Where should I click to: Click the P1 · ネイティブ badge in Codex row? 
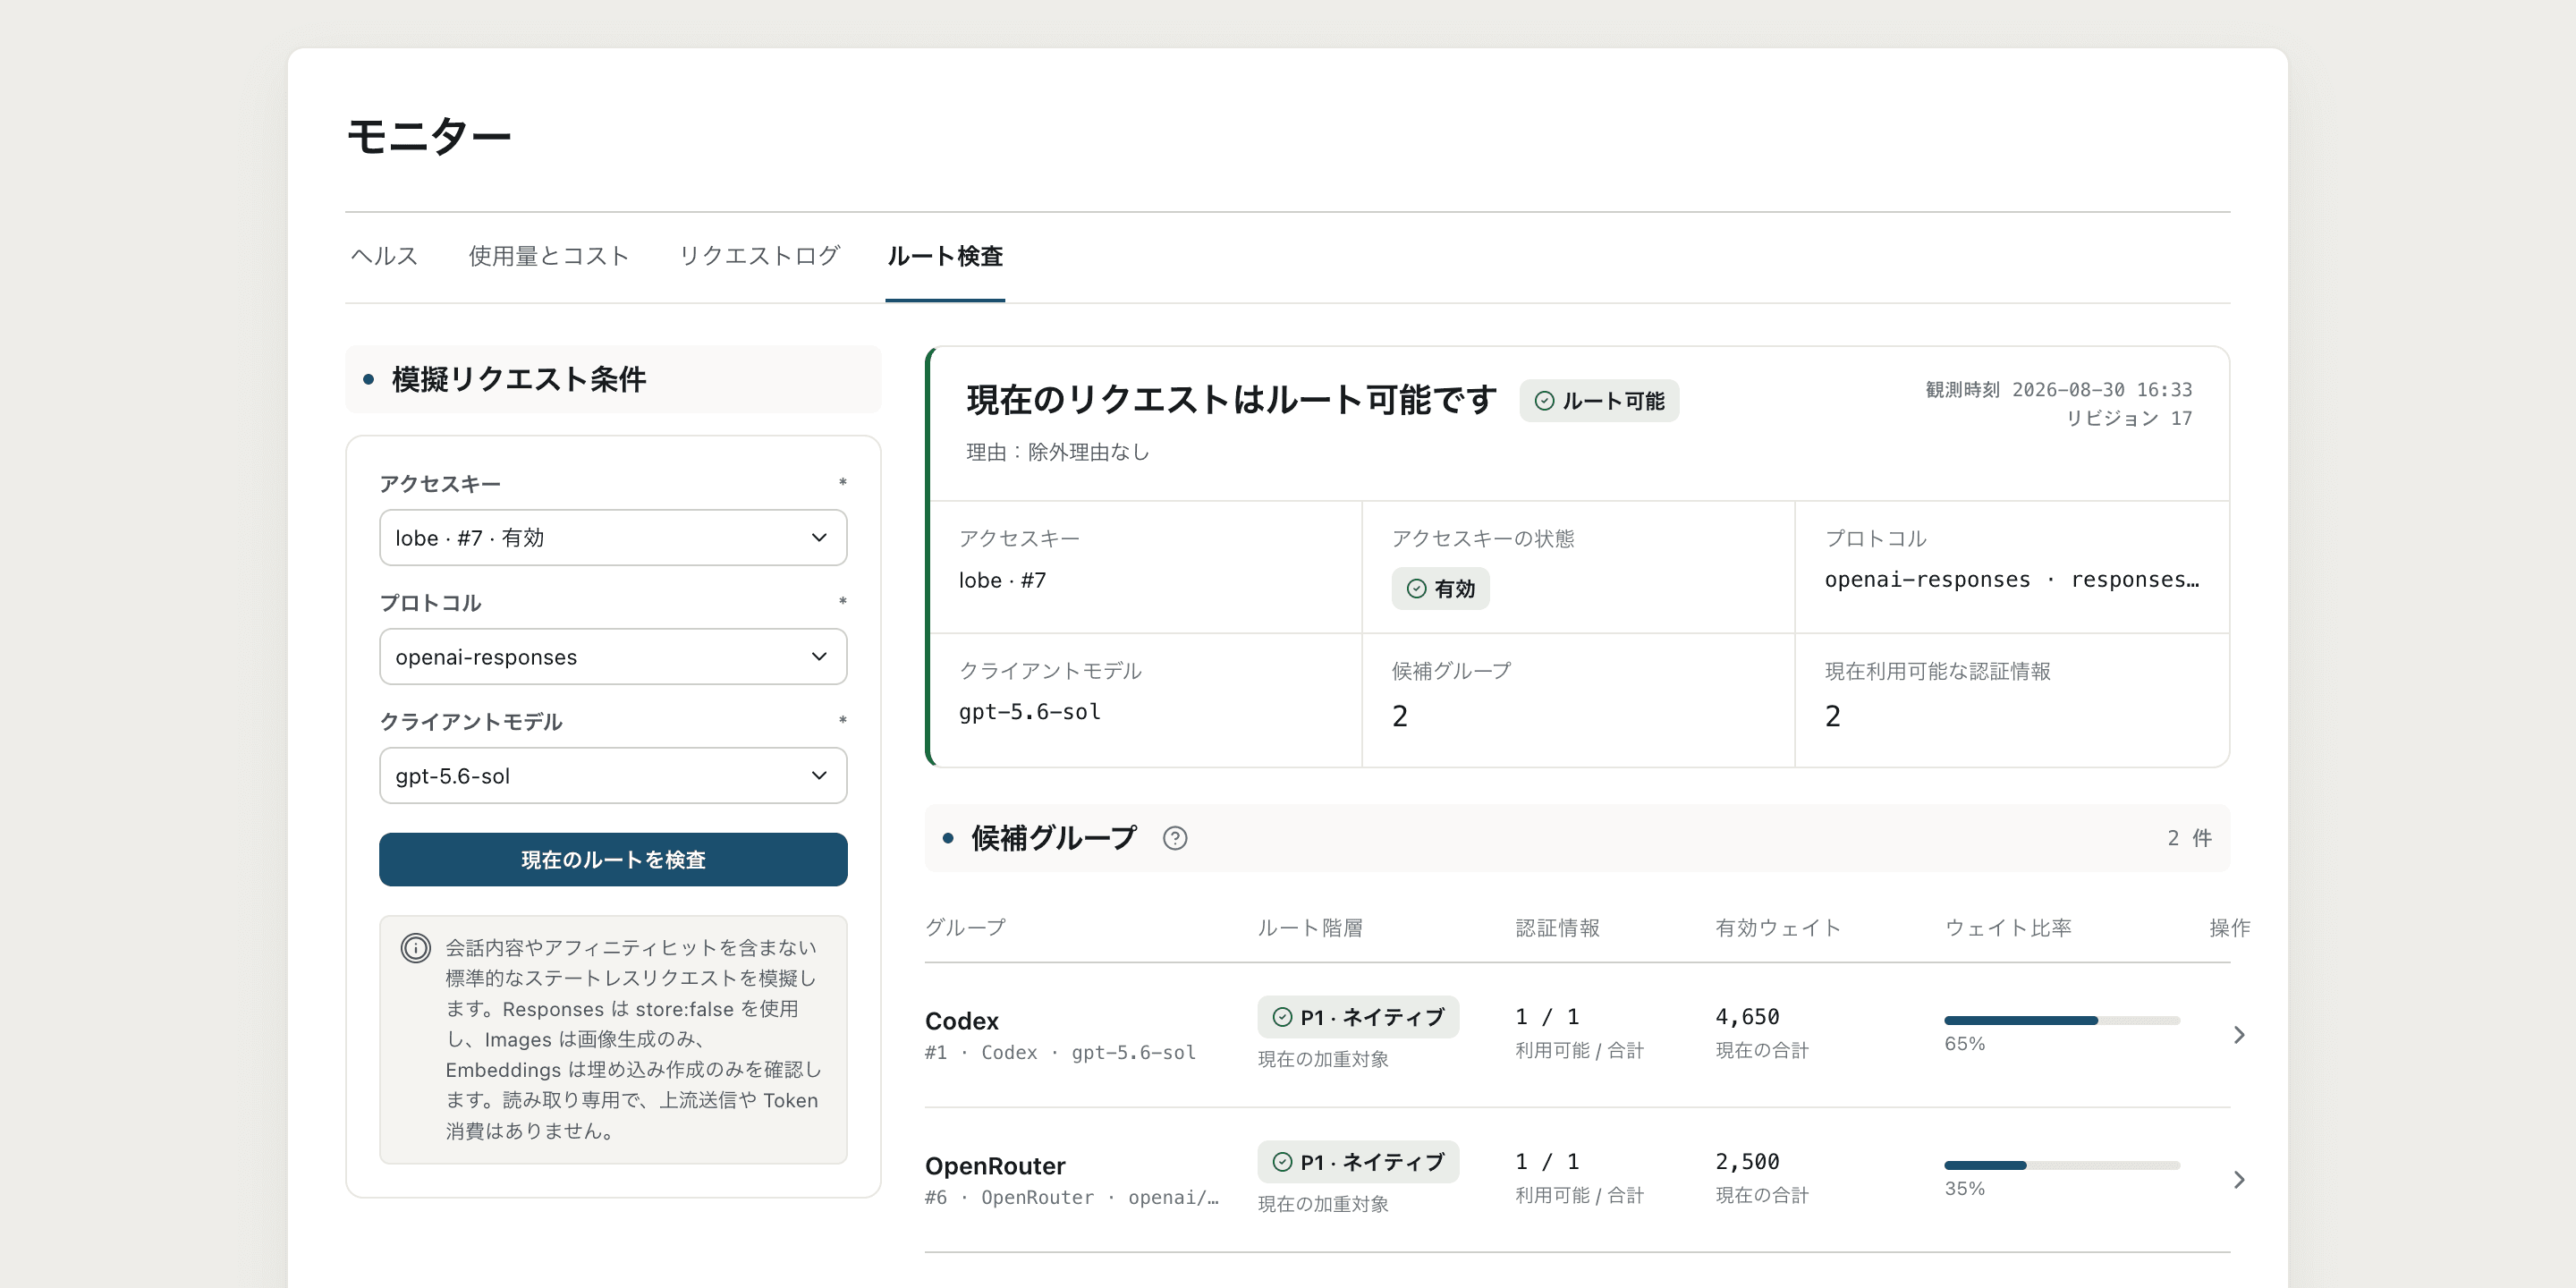coord(1358,1017)
